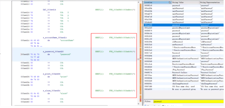
Task: Select the challengePassword string row
Action: click(x=184, y=84)
